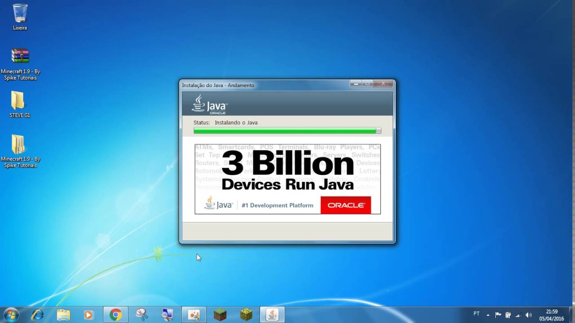Open the network signal tray icon

(518, 315)
